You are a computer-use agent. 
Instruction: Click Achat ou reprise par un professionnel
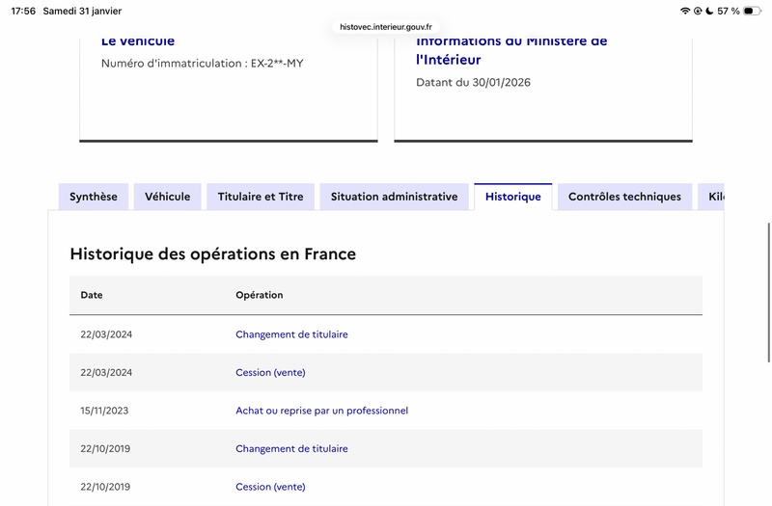[321, 411]
